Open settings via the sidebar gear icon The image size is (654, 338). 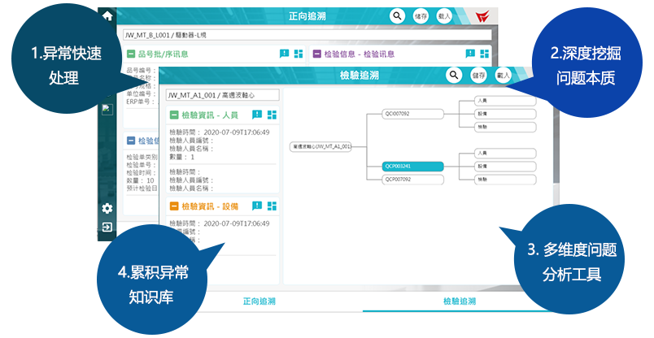click(x=107, y=209)
